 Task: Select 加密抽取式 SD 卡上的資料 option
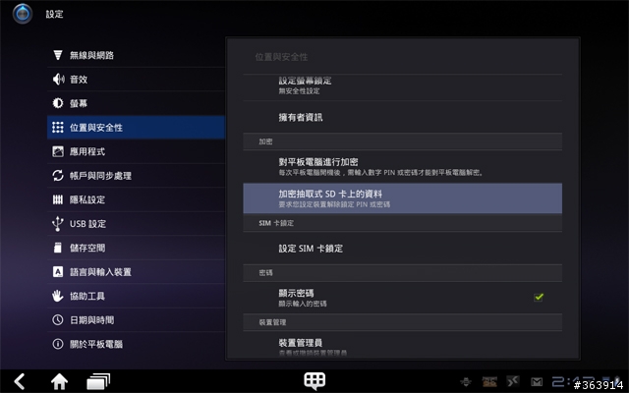tap(402, 198)
